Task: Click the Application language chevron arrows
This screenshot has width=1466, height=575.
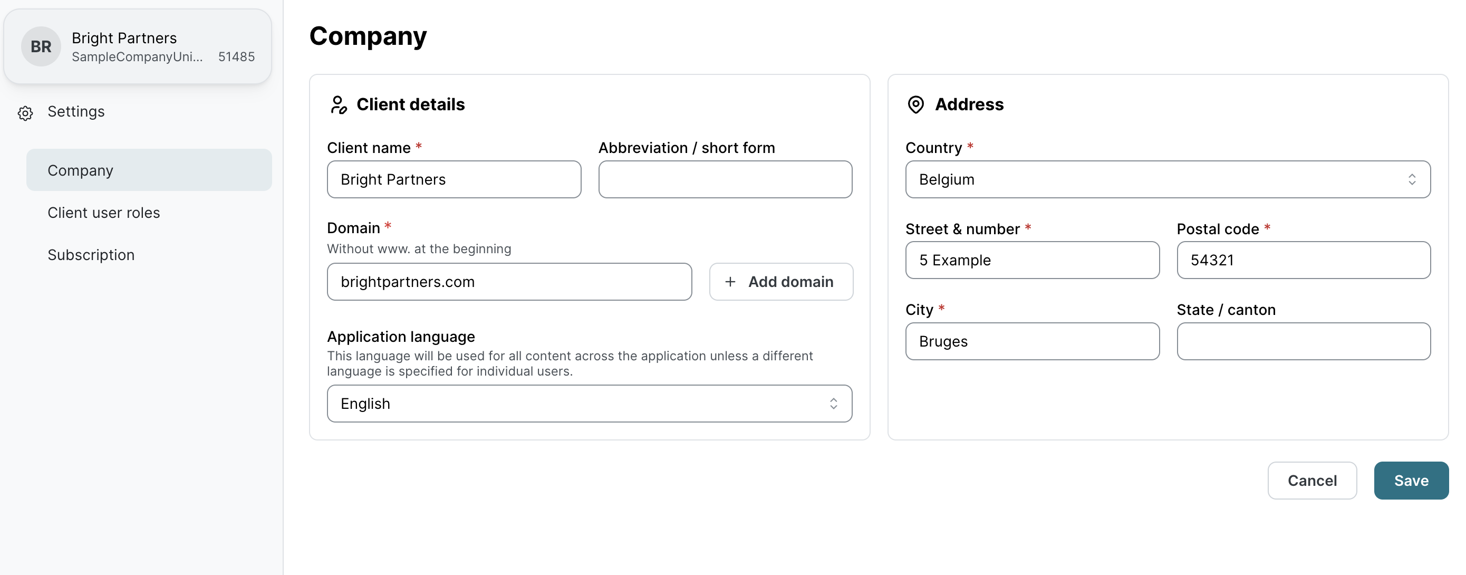Action: tap(833, 404)
